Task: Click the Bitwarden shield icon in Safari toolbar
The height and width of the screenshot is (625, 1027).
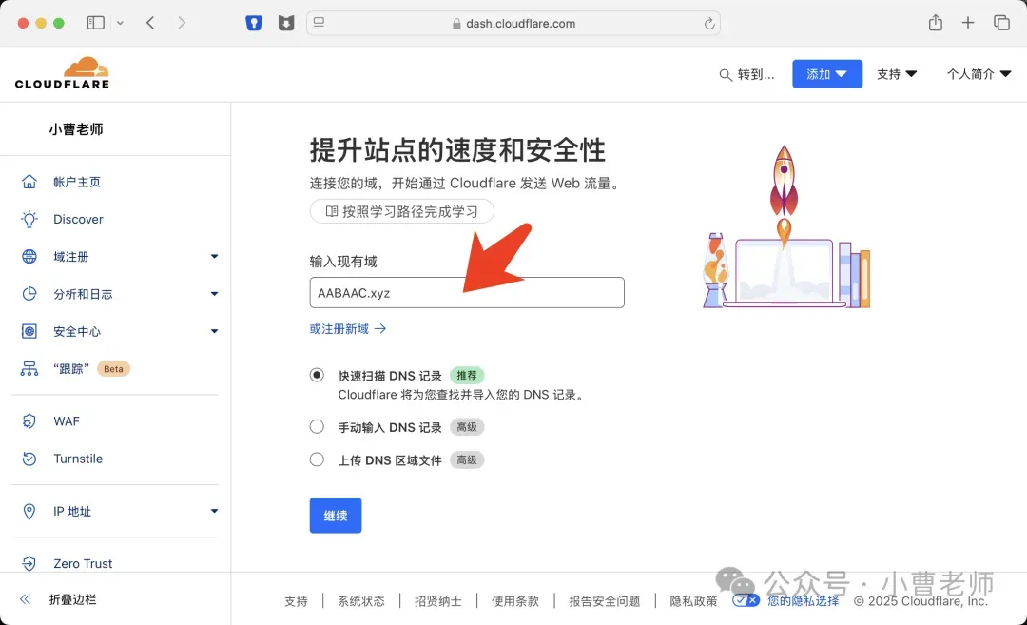Action: [254, 23]
